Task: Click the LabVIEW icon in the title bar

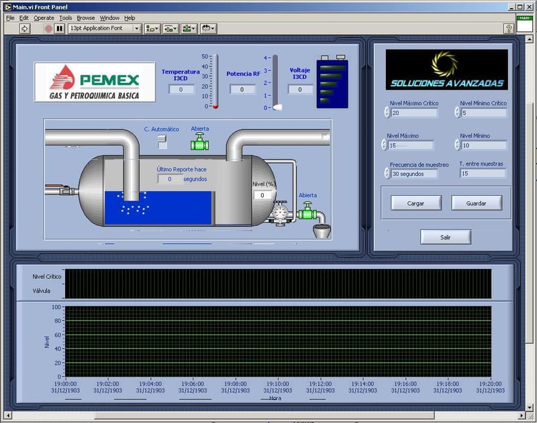Action: tap(7, 7)
